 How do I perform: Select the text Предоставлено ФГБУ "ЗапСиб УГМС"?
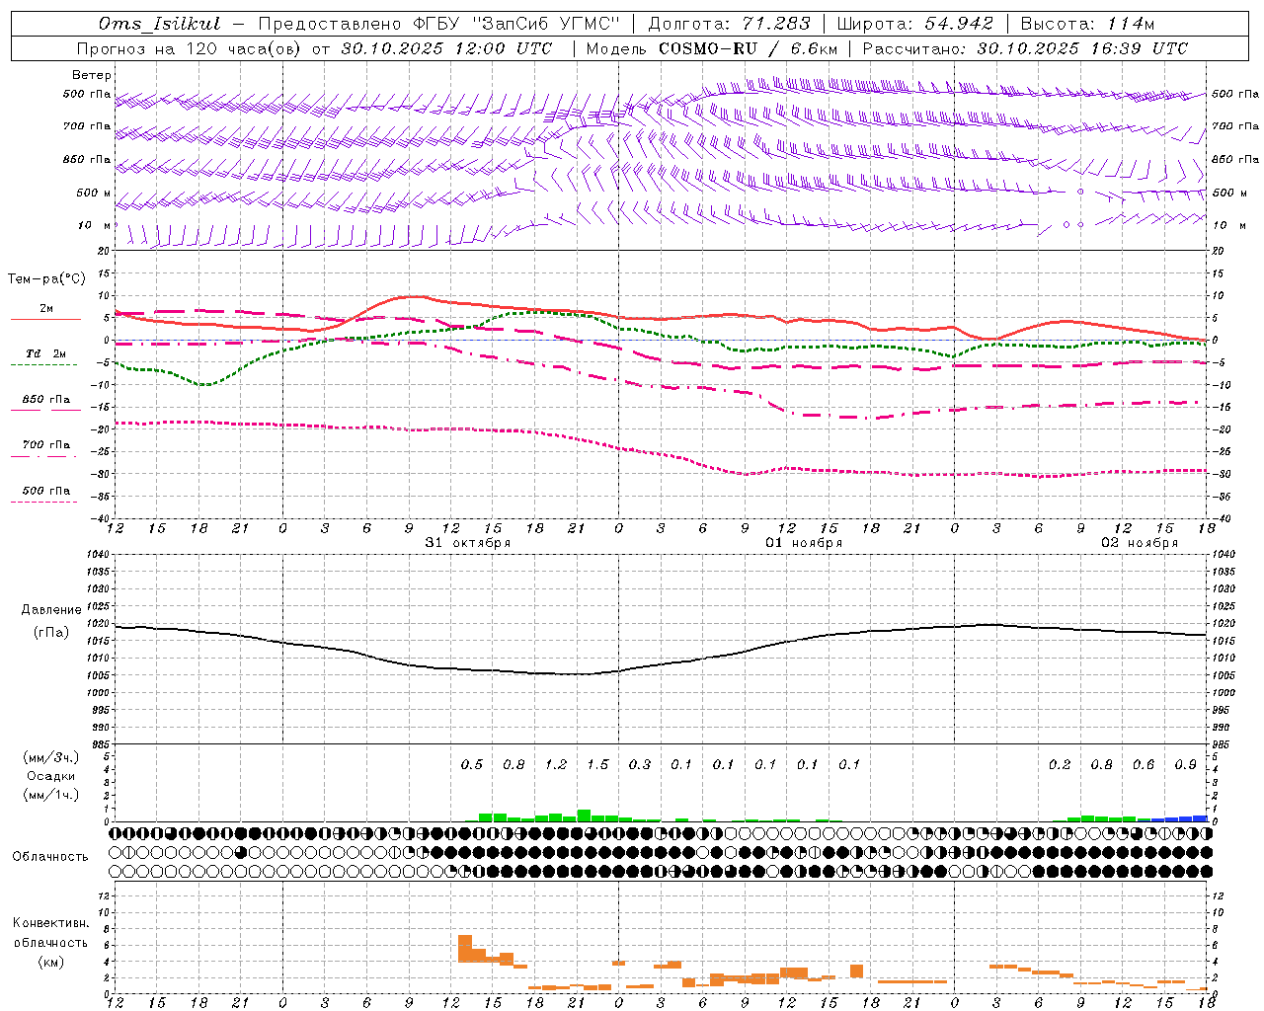(x=438, y=24)
